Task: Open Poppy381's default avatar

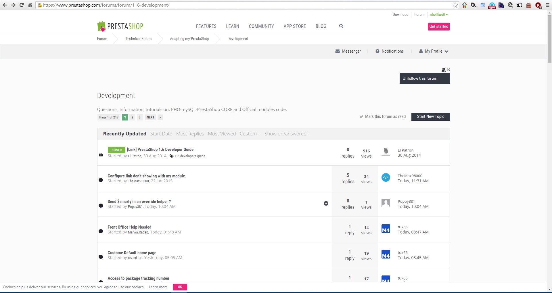Action: 386,203
